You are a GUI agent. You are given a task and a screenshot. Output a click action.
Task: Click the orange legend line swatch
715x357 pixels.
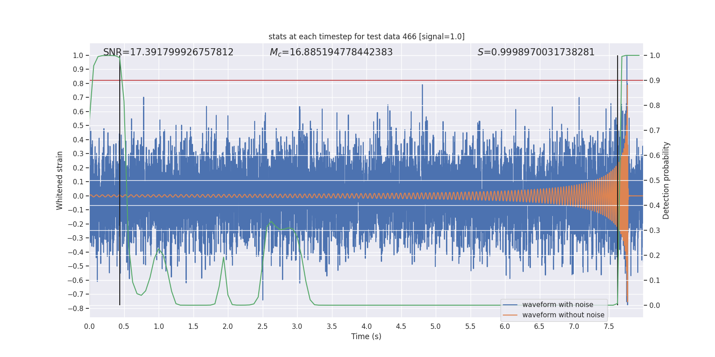click(510, 315)
